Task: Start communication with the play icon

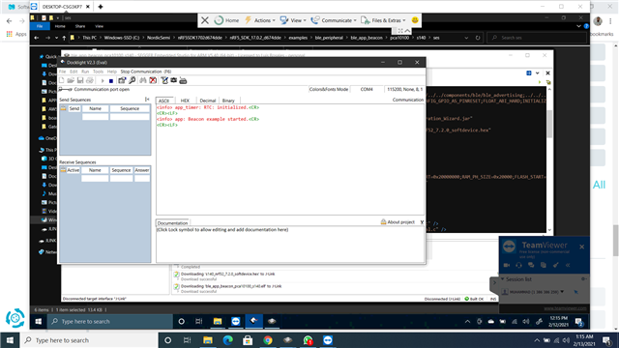Action: (103, 80)
